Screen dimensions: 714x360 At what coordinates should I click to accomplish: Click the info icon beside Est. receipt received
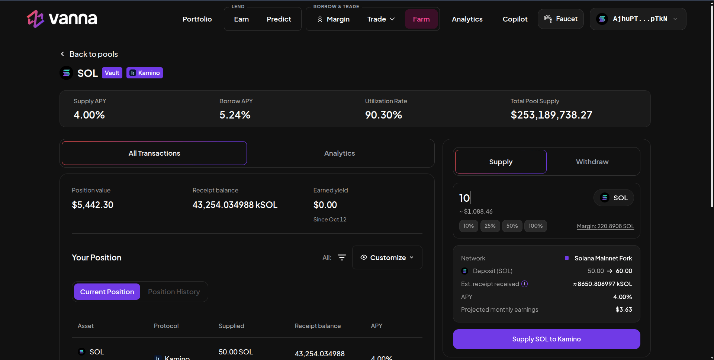[524, 284]
